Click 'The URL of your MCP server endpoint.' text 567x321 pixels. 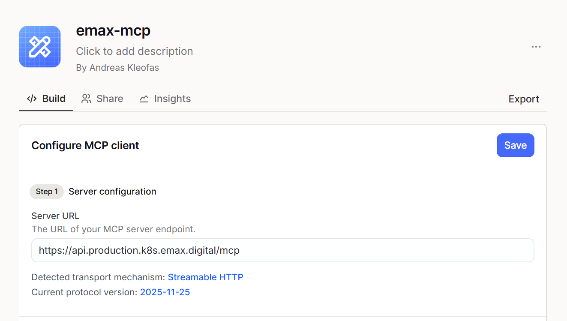(114, 229)
